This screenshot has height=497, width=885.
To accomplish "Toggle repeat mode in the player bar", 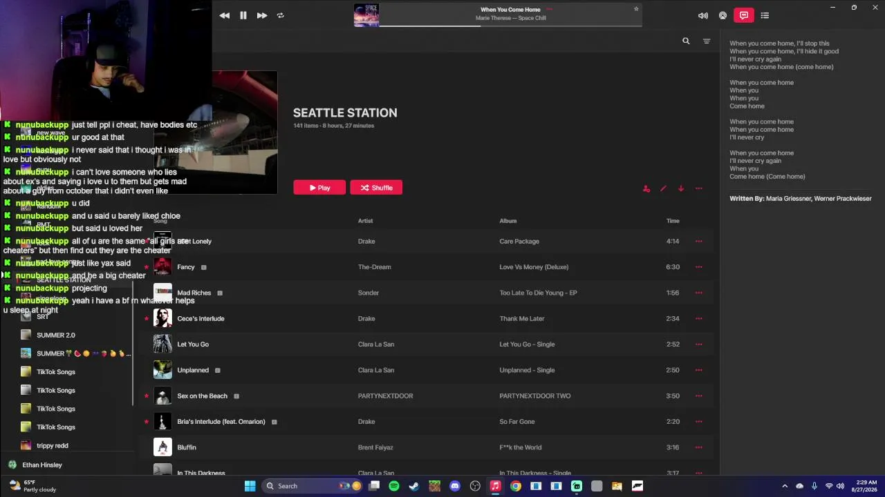I will click(281, 15).
